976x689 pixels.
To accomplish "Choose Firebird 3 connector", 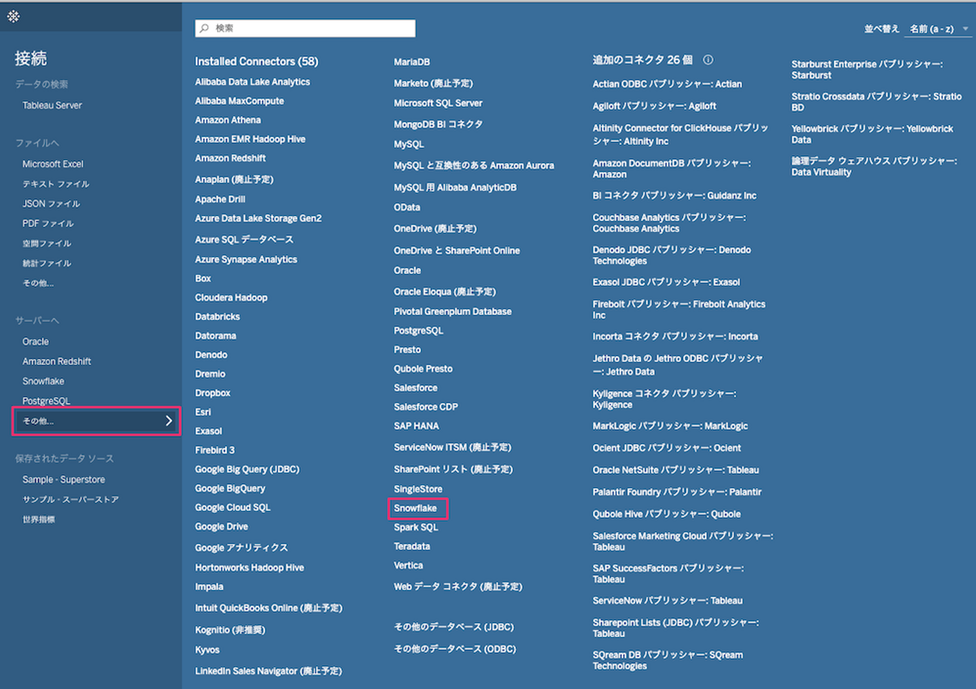I will coord(215,450).
